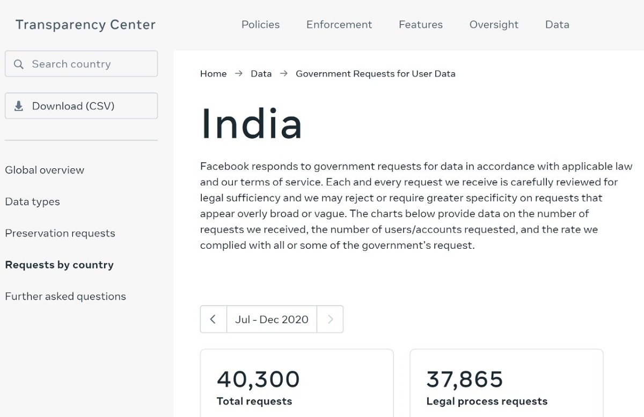Select Features in top navigation
Screen dimensions: 644x417
tap(421, 25)
